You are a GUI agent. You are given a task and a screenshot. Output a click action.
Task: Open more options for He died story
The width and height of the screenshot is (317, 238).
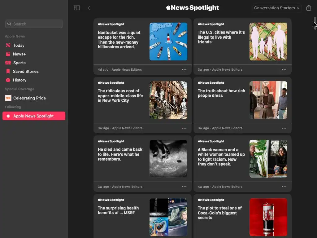[184, 187]
